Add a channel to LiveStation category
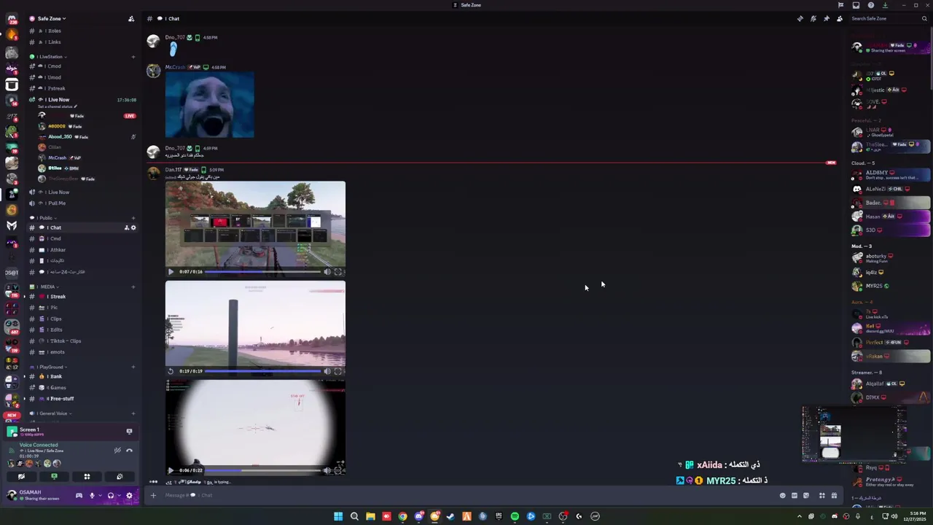The width and height of the screenshot is (933, 525). pyautogui.click(x=133, y=57)
